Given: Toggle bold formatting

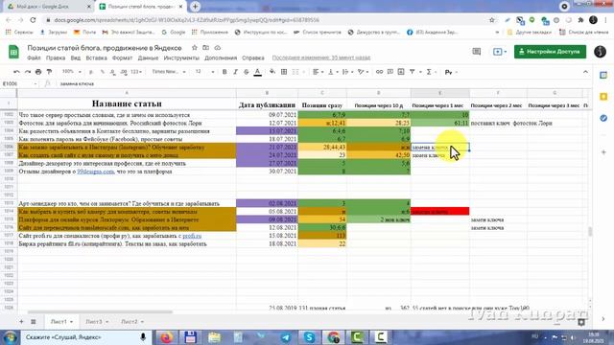Looking at the screenshot, I should [224, 72].
